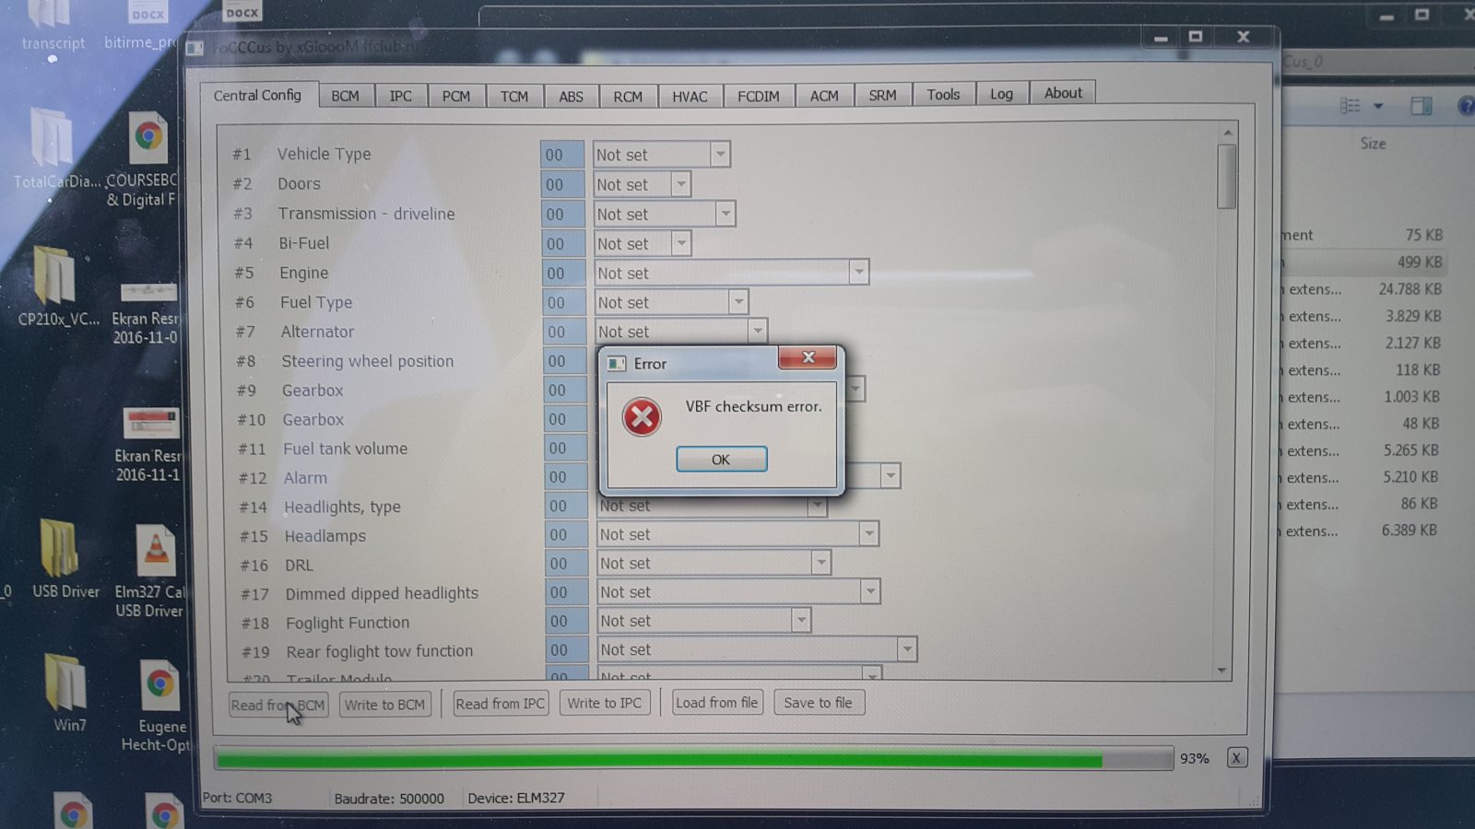Click the Write to IPC button
This screenshot has width=1475, height=829.
(x=605, y=703)
